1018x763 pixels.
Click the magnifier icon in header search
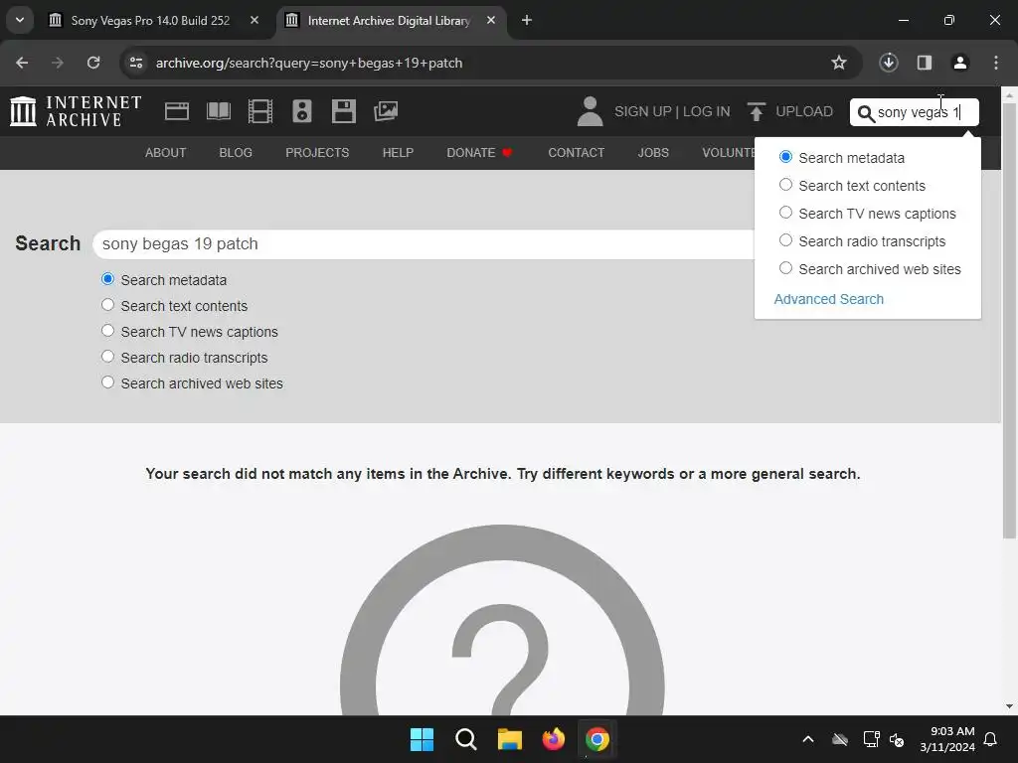(x=866, y=113)
